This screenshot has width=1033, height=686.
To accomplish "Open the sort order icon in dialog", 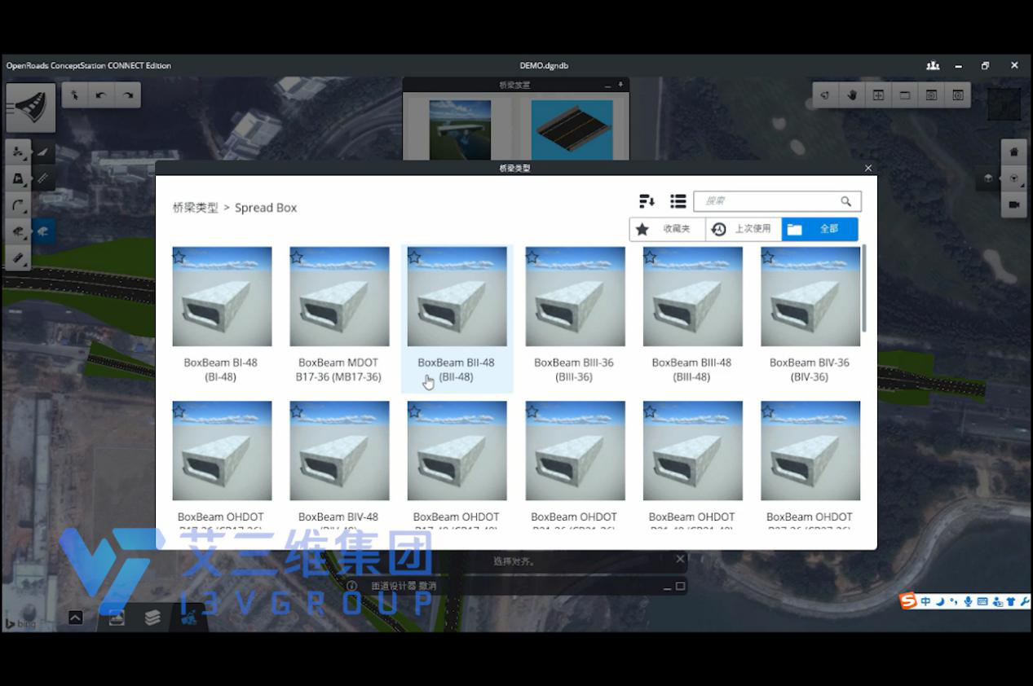I will coord(647,201).
